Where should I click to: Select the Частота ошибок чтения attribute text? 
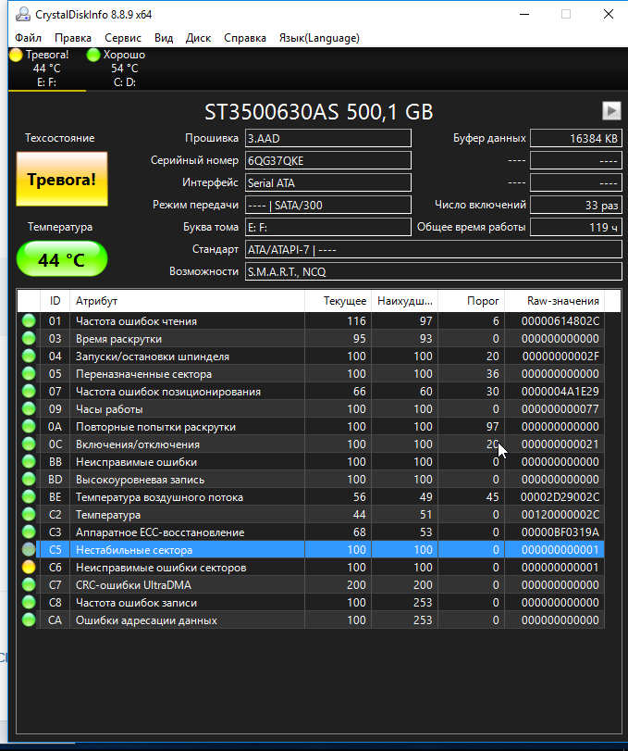[136, 321]
